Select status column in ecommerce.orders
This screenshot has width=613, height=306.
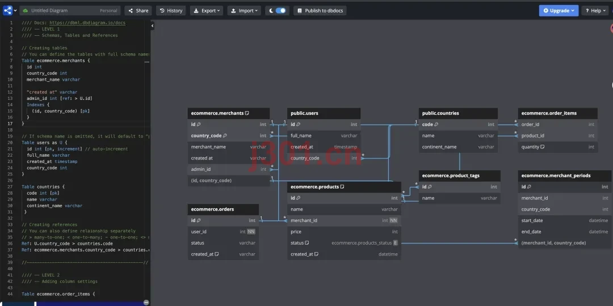tap(223, 243)
